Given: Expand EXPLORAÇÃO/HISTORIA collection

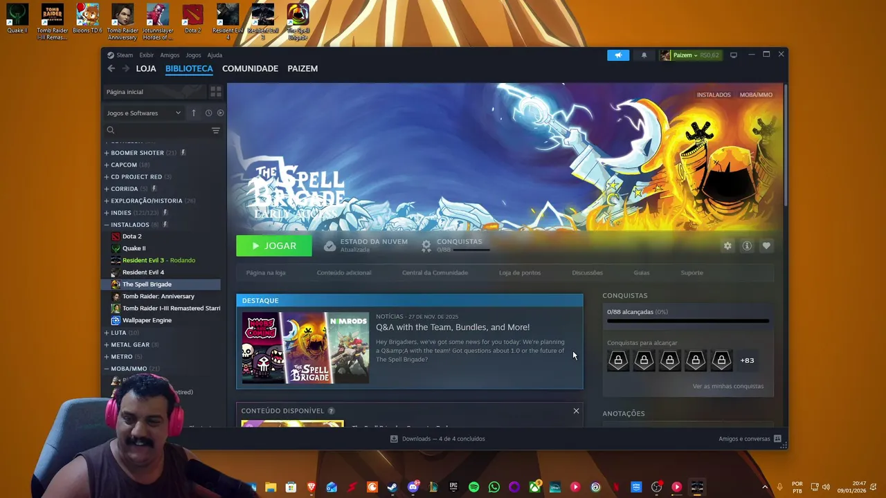Looking at the screenshot, I should click(106, 201).
